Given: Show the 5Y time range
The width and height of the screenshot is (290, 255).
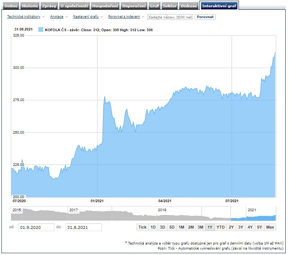Looking at the screenshot, I should 259,227.
